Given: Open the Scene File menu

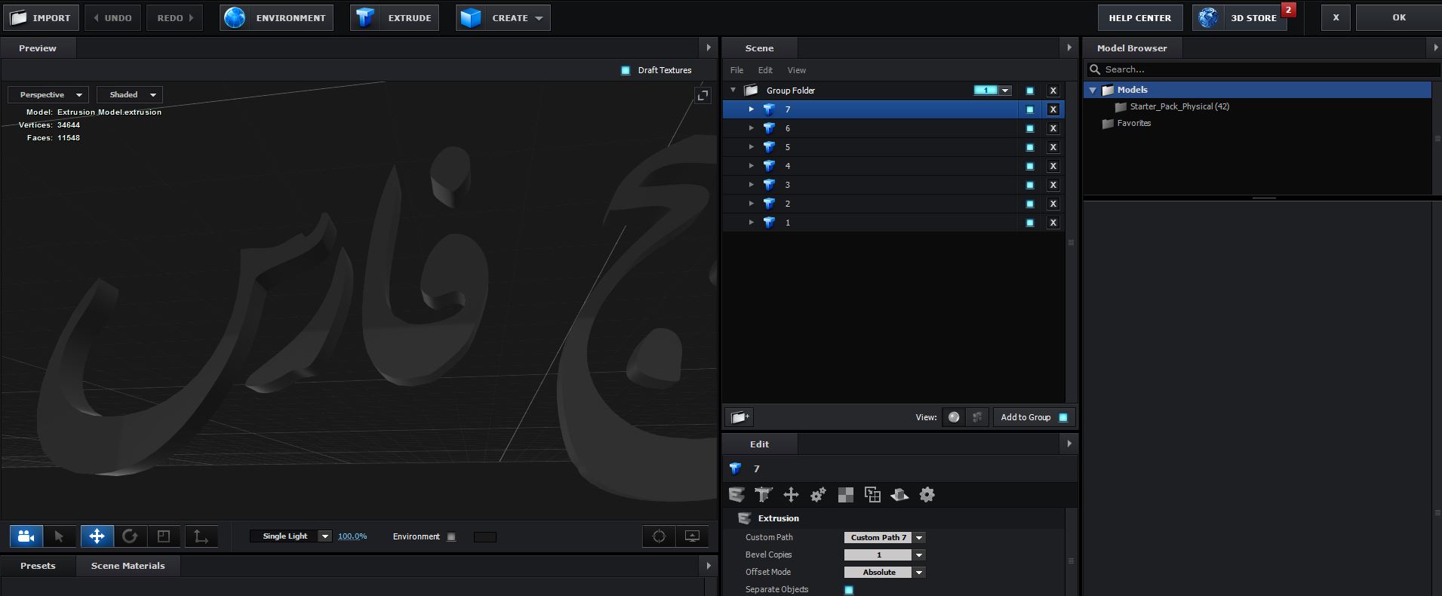Looking at the screenshot, I should [x=736, y=70].
